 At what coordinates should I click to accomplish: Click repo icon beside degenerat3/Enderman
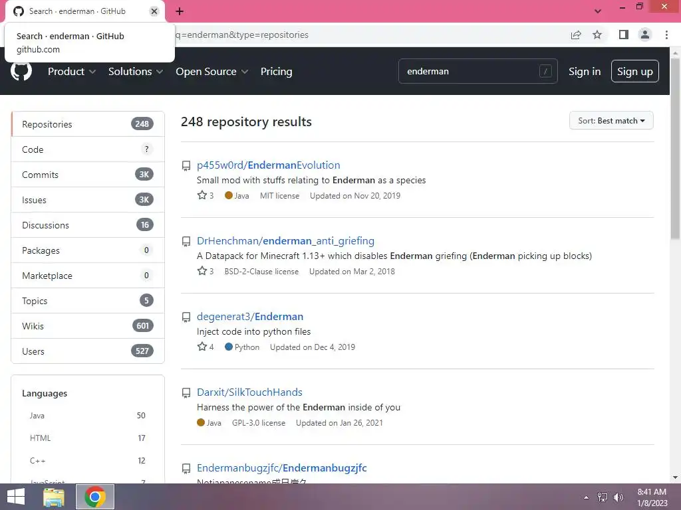click(186, 317)
